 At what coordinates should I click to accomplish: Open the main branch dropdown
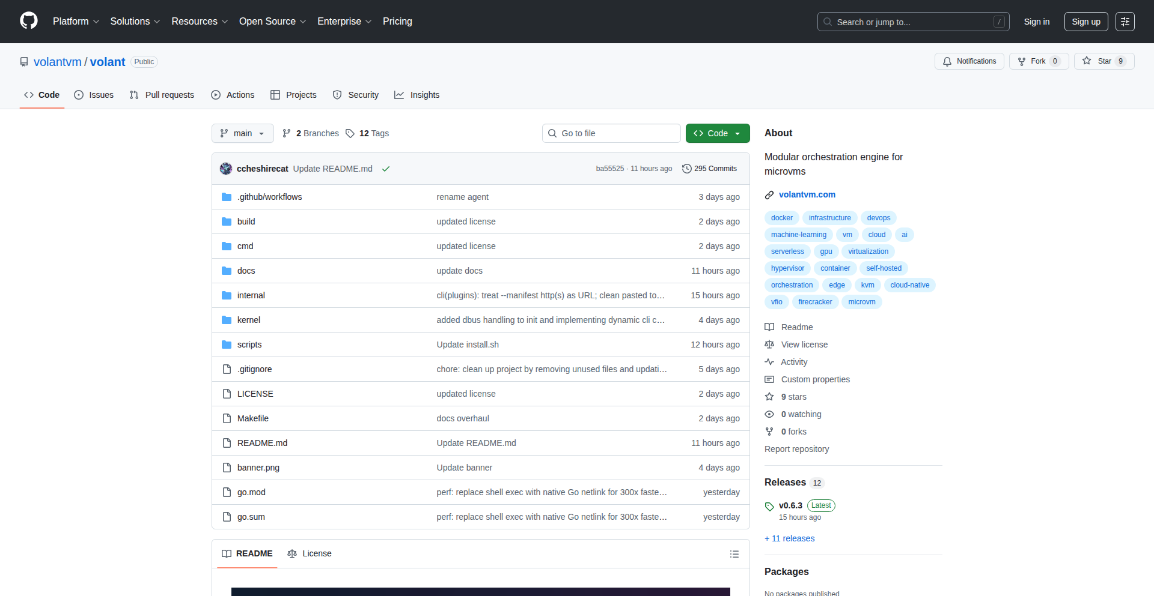click(x=242, y=133)
